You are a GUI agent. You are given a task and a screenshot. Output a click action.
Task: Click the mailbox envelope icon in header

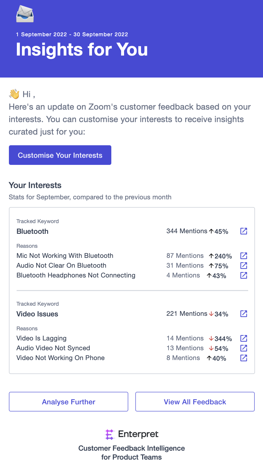point(25,14)
